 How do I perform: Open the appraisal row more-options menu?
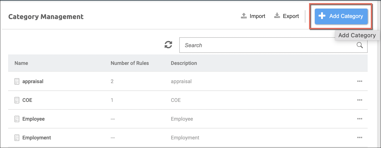point(360,81)
